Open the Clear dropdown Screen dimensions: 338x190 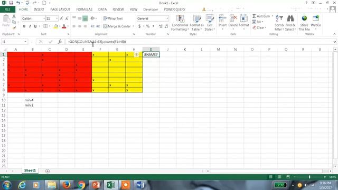[x=259, y=27]
